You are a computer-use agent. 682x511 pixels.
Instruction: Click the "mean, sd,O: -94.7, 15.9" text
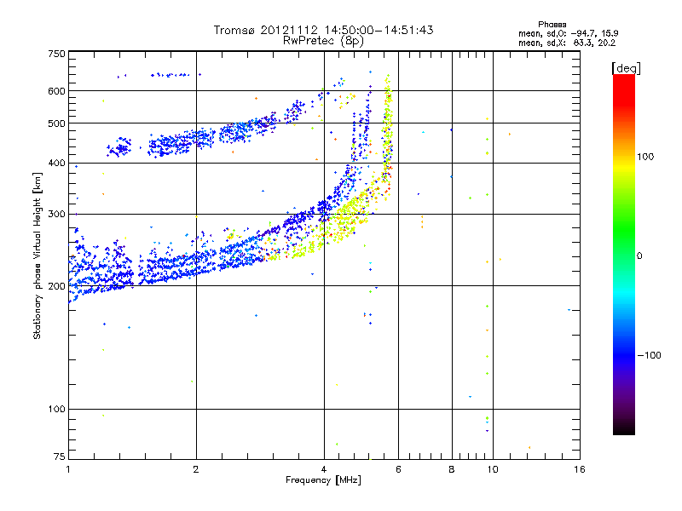point(568,33)
